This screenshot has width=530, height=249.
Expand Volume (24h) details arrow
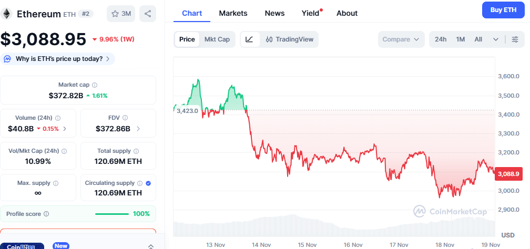(x=65, y=129)
